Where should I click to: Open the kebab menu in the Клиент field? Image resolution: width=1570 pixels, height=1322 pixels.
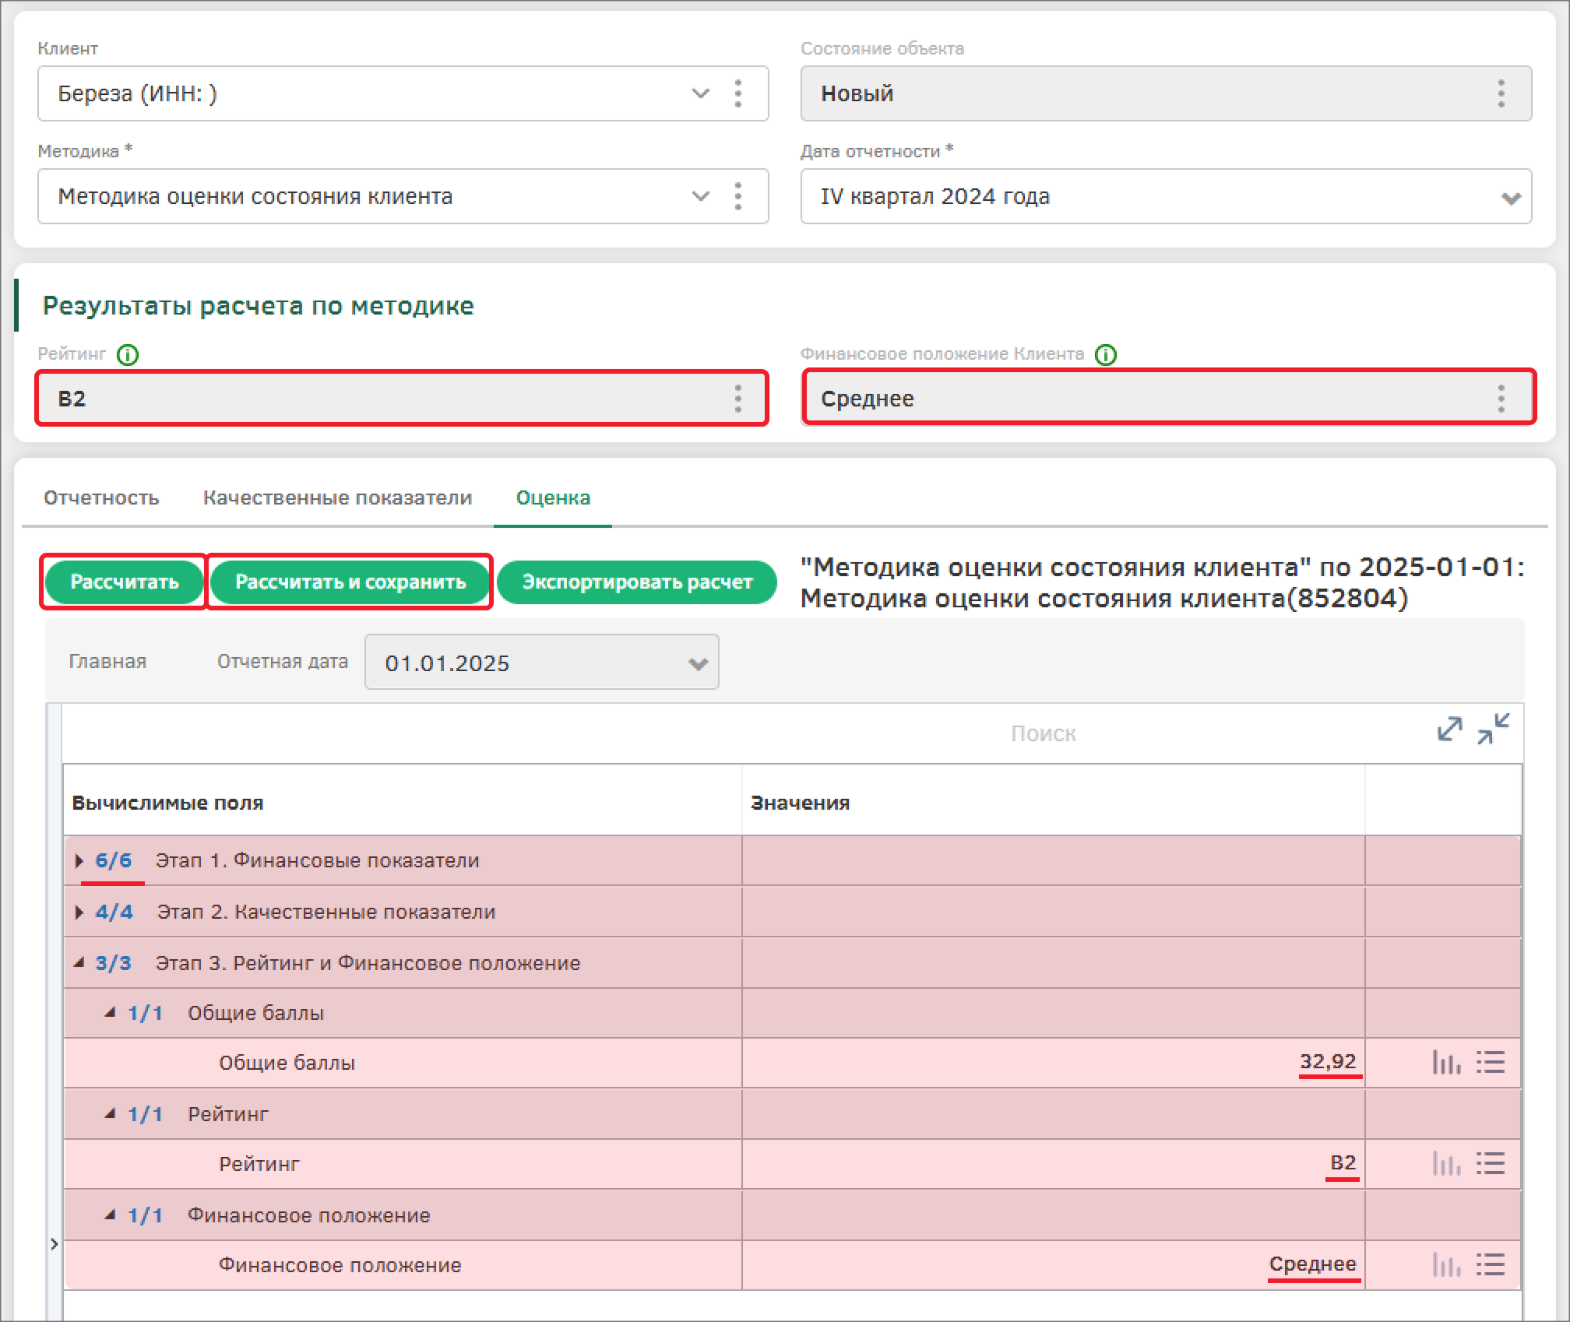point(737,93)
